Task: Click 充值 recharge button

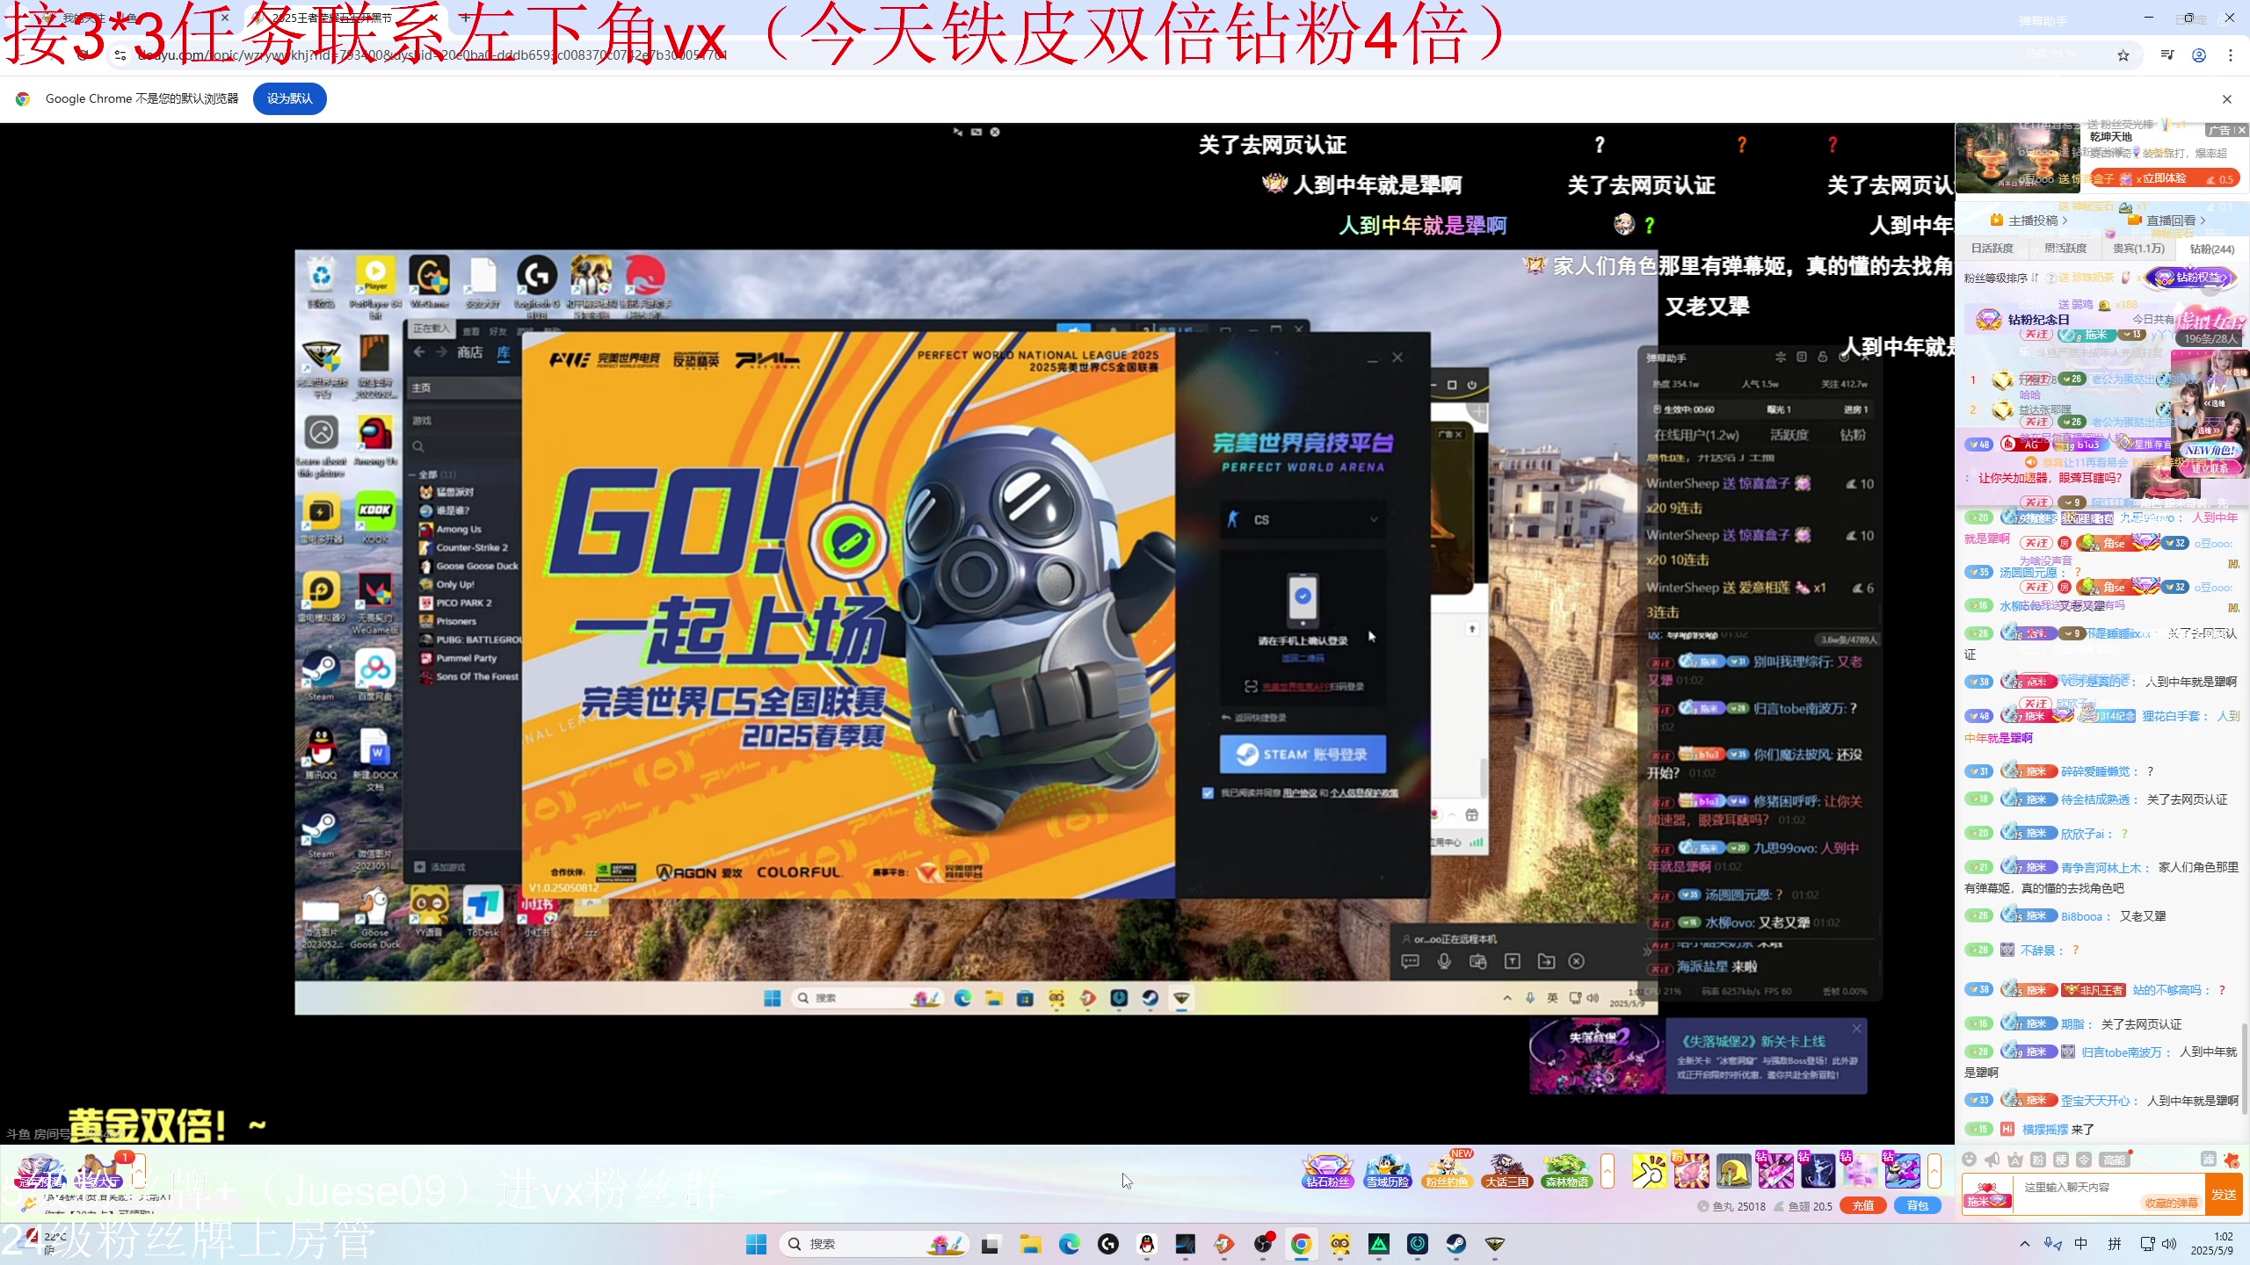Action: pyautogui.click(x=1862, y=1206)
